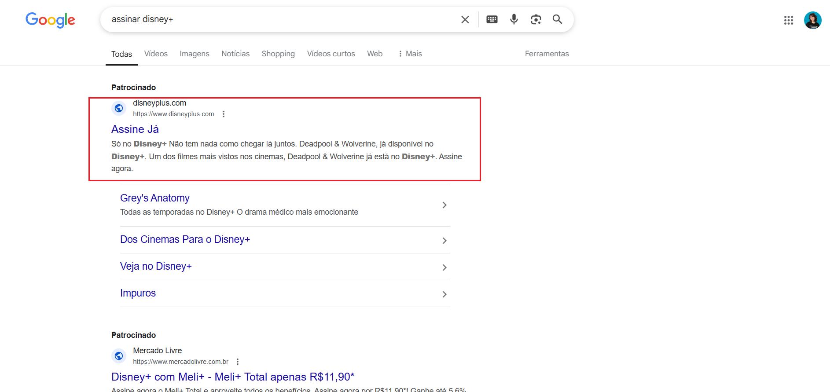Click the disneyplus.com site name
The image size is (830, 392).
(159, 103)
